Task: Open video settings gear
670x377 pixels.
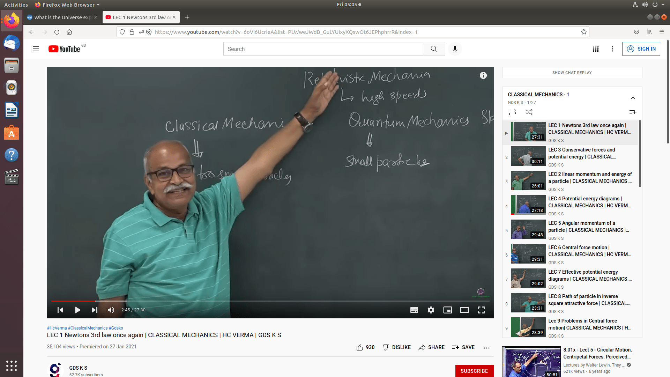Action: (431, 310)
